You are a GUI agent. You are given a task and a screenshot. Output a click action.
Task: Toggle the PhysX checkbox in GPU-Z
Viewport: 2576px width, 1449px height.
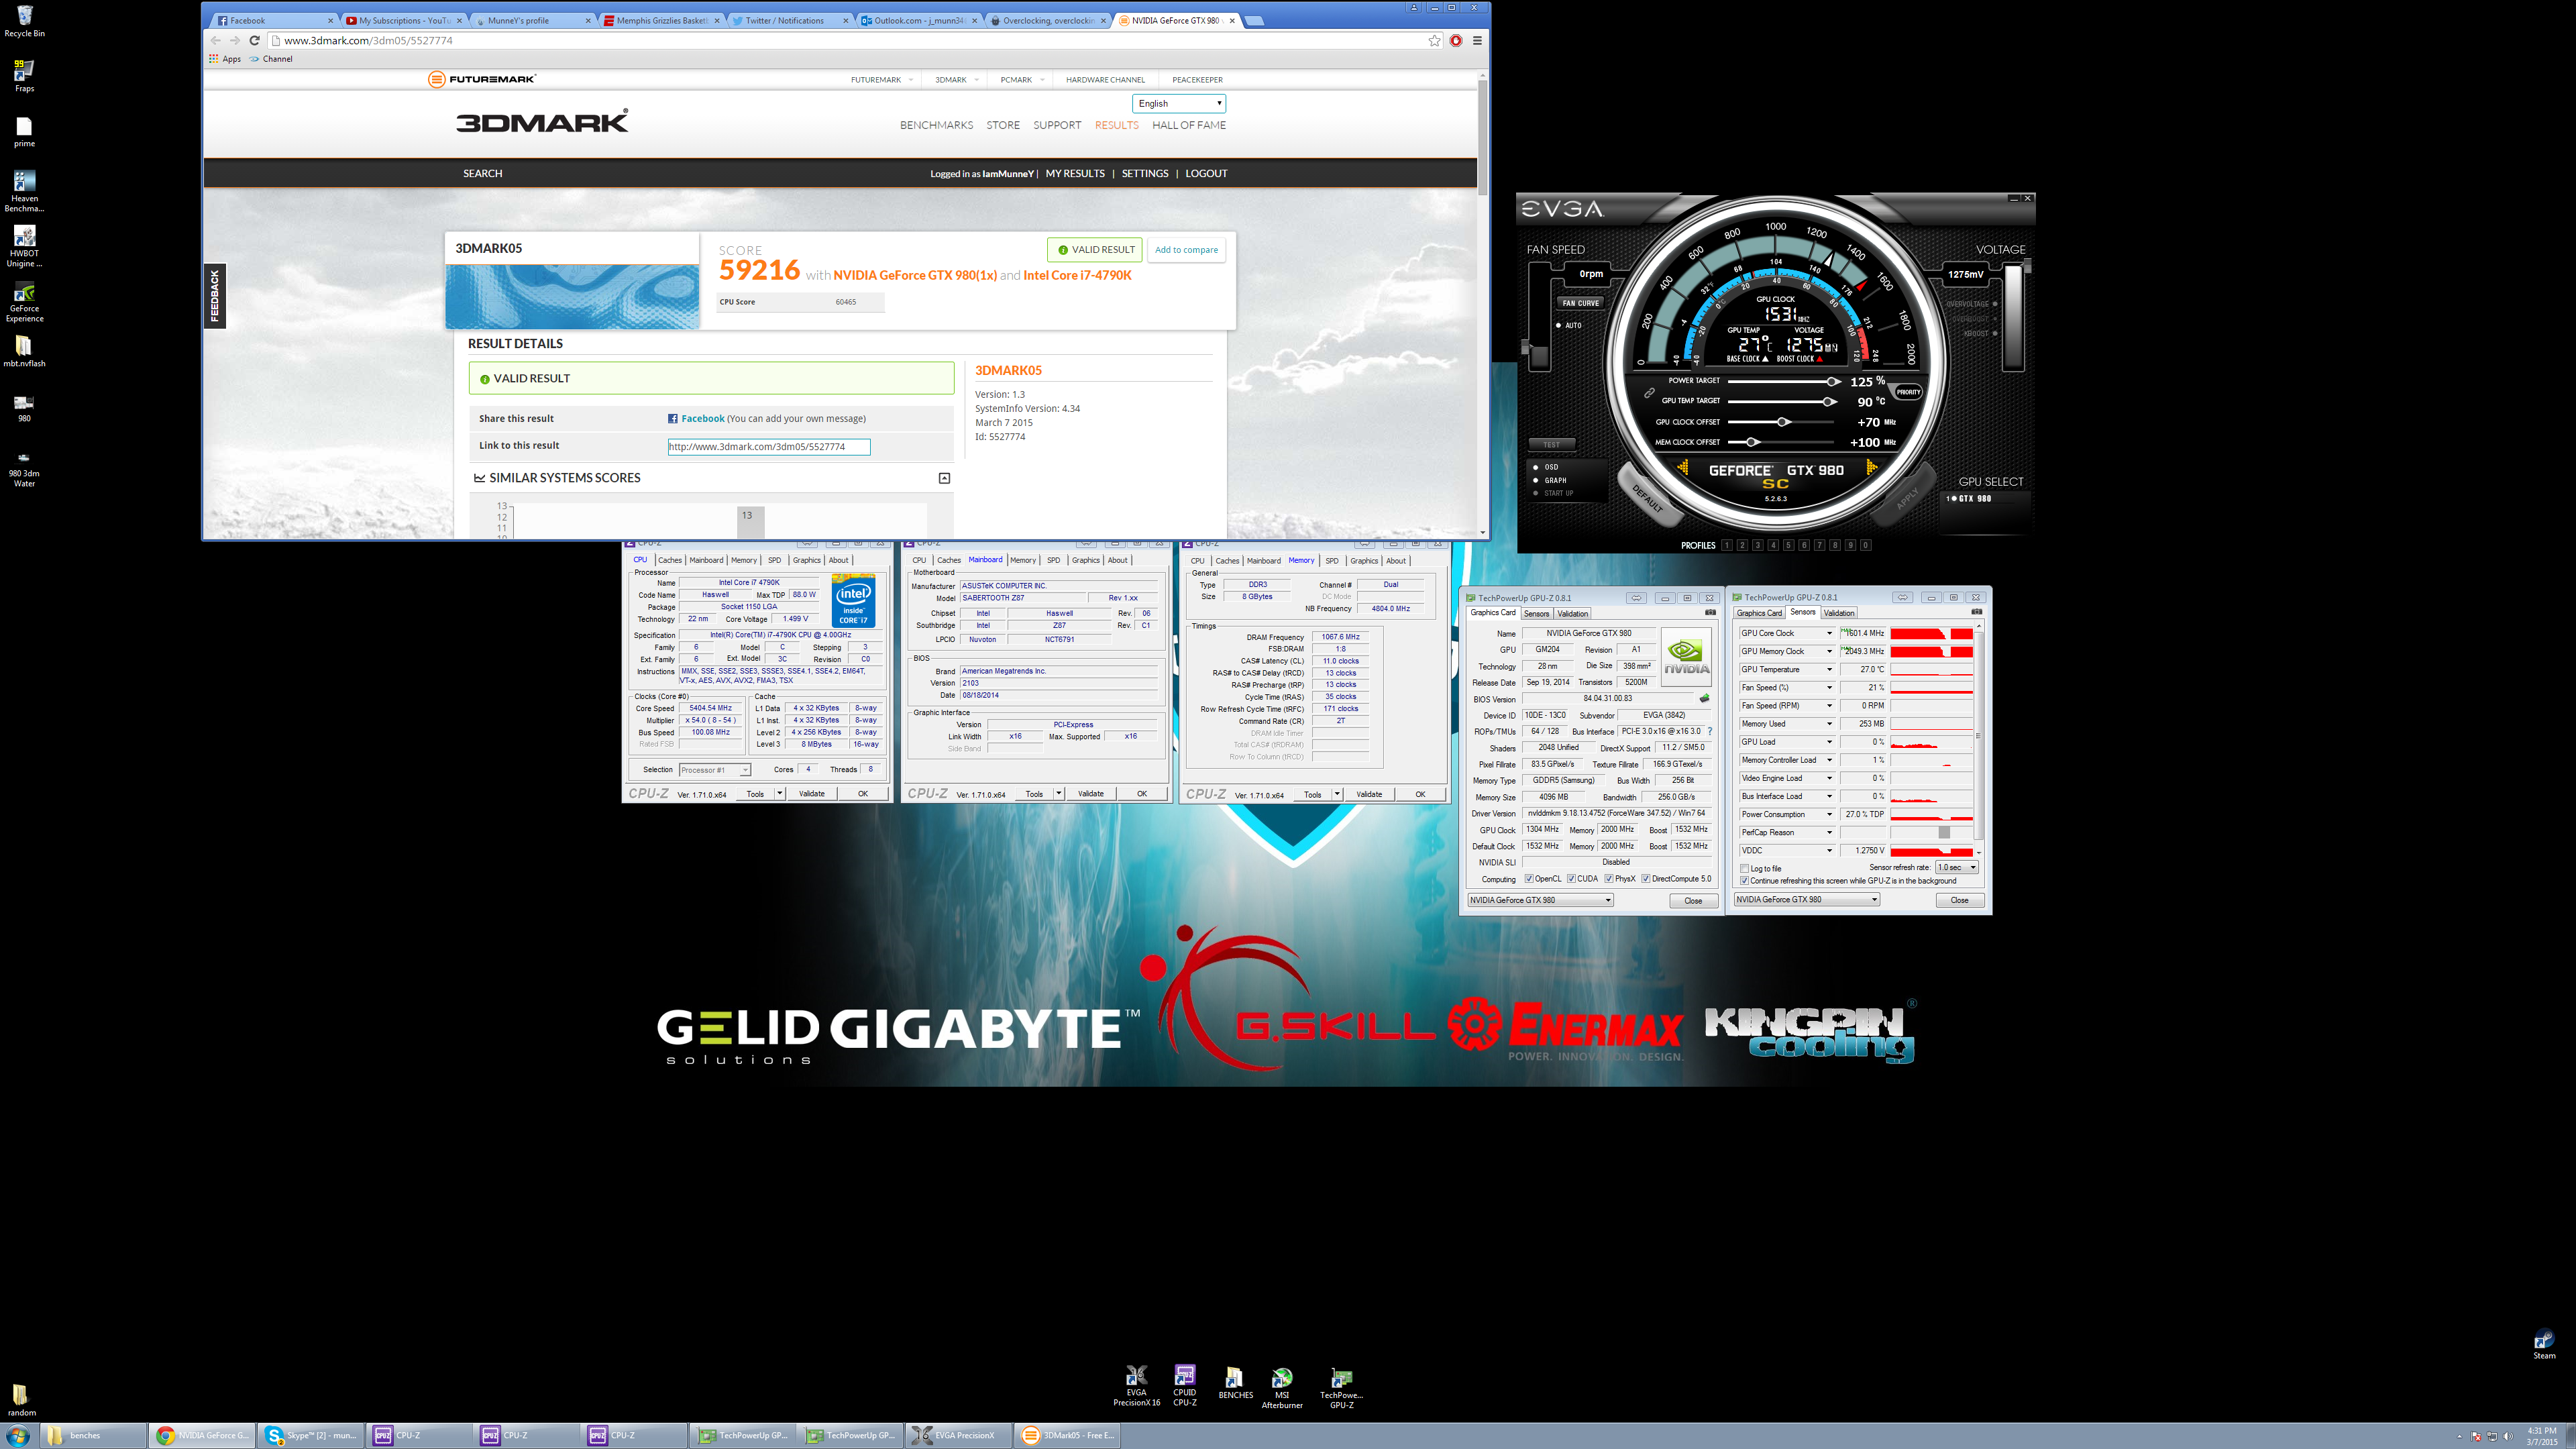pyautogui.click(x=1608, y=879)
